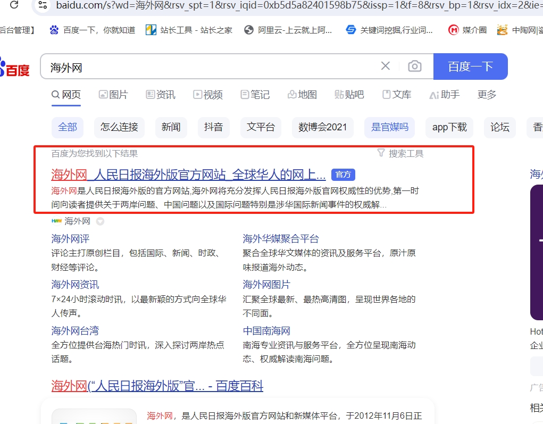Screen dimensions: 543x424
Task: Select the 是官媒吗 filter chip
Action: pos(390,127)
